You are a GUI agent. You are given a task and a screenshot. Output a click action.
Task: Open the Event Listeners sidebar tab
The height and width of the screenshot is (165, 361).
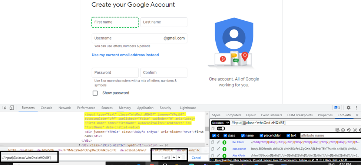click(x=271, y=115)
